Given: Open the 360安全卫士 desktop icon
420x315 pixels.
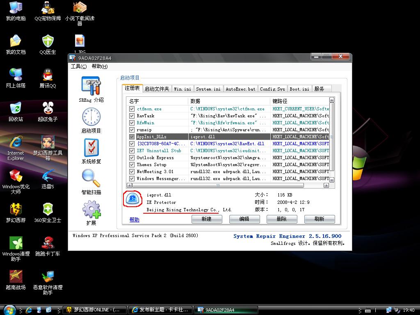Looking at the screenshot, I should pos(48,210).
